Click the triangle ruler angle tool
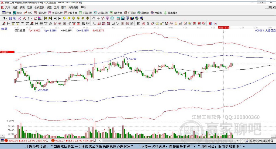 (x=50, y=23)
